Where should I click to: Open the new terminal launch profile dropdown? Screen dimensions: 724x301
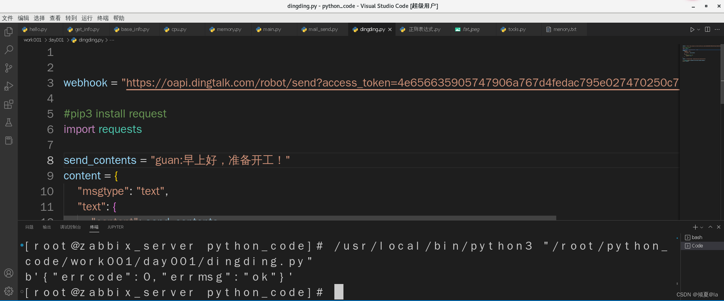click(x=702, y=227)
